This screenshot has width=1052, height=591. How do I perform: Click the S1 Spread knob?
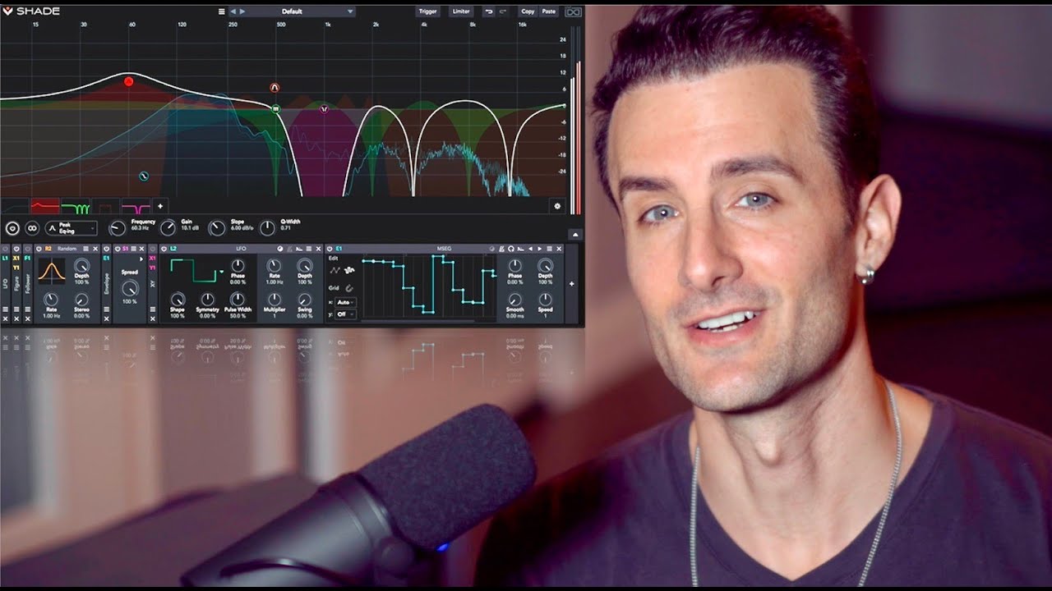pyautogui.click(x=130, y=289)
